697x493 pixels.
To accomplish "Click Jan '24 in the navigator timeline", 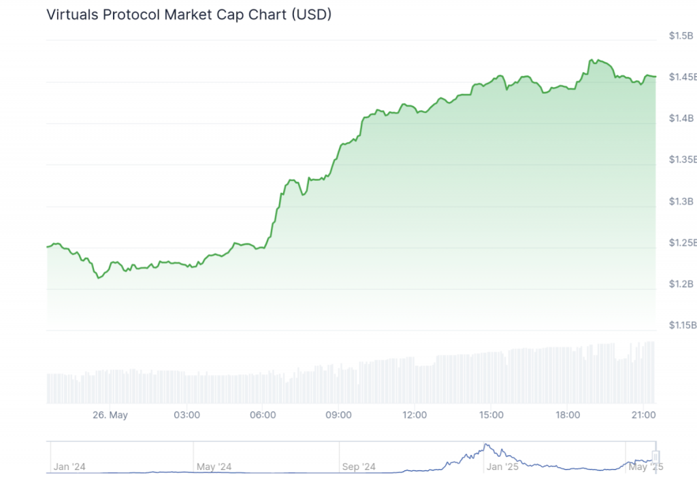I will click(69, 466).
